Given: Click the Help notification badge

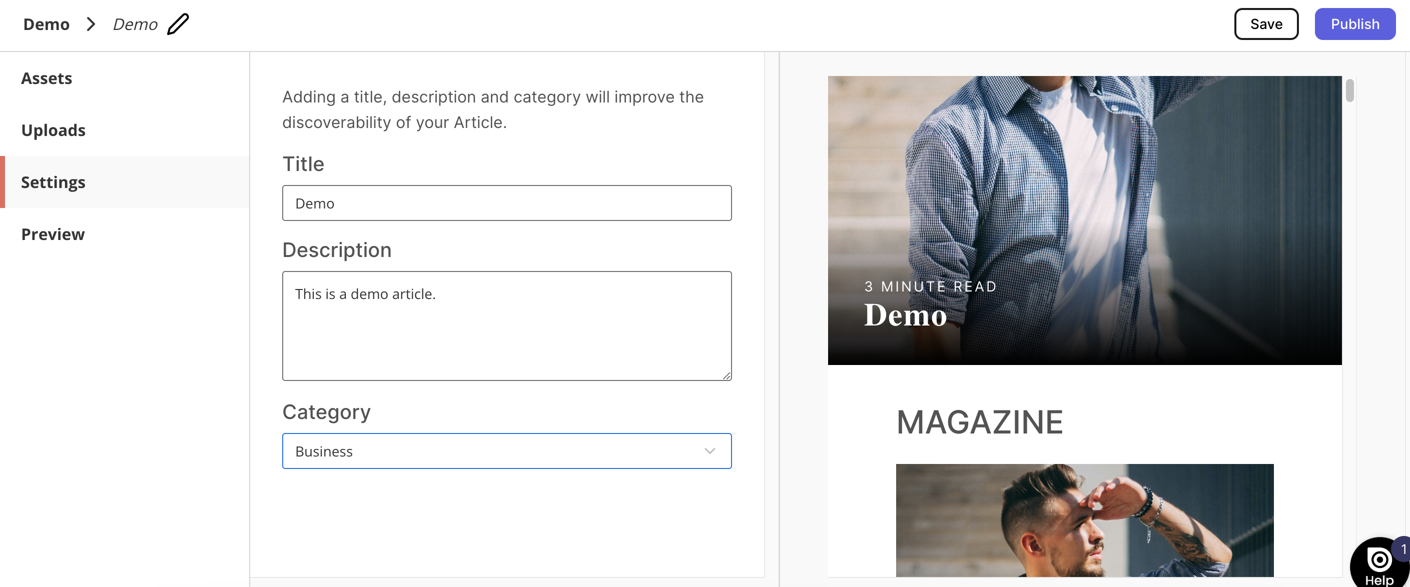Looking at the screenshot, I should [x=1402, y=548].
